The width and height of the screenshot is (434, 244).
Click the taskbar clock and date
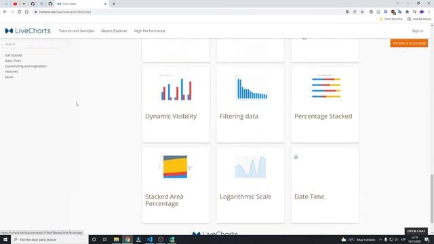click(x=414, y=239)
